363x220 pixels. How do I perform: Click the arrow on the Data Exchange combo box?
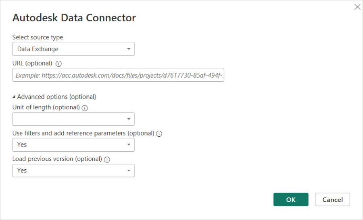click(x=129, y=49)
